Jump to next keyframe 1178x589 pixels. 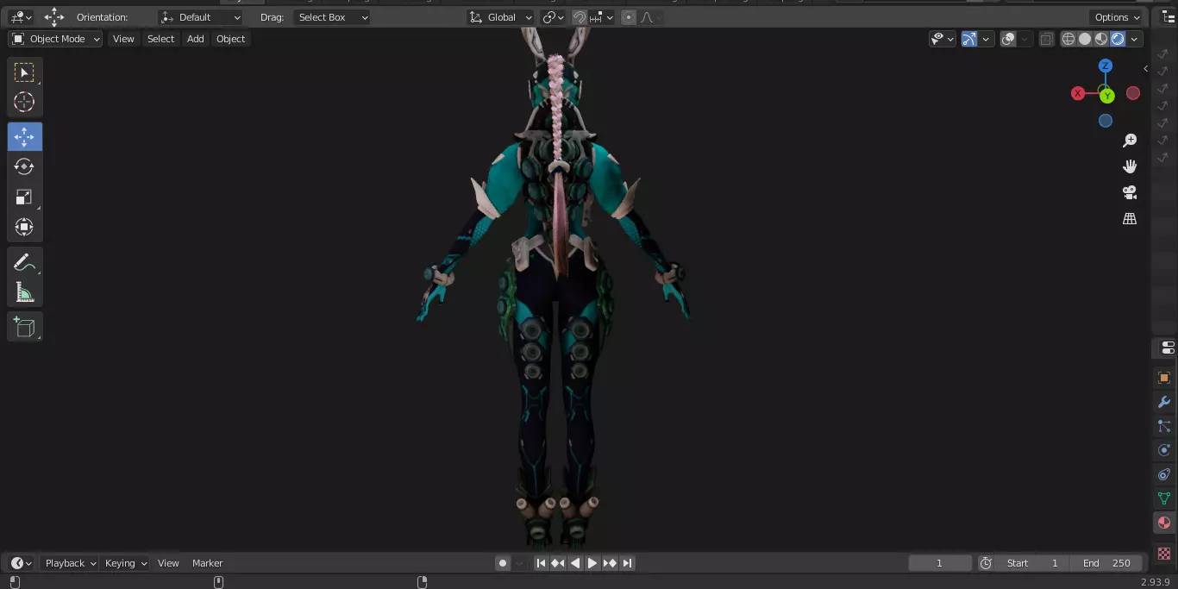point(610,563)
